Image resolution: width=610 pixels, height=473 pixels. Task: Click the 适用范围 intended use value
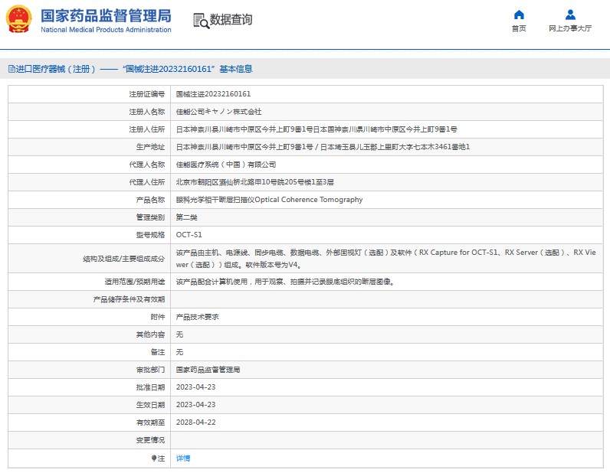click(286, 282)
